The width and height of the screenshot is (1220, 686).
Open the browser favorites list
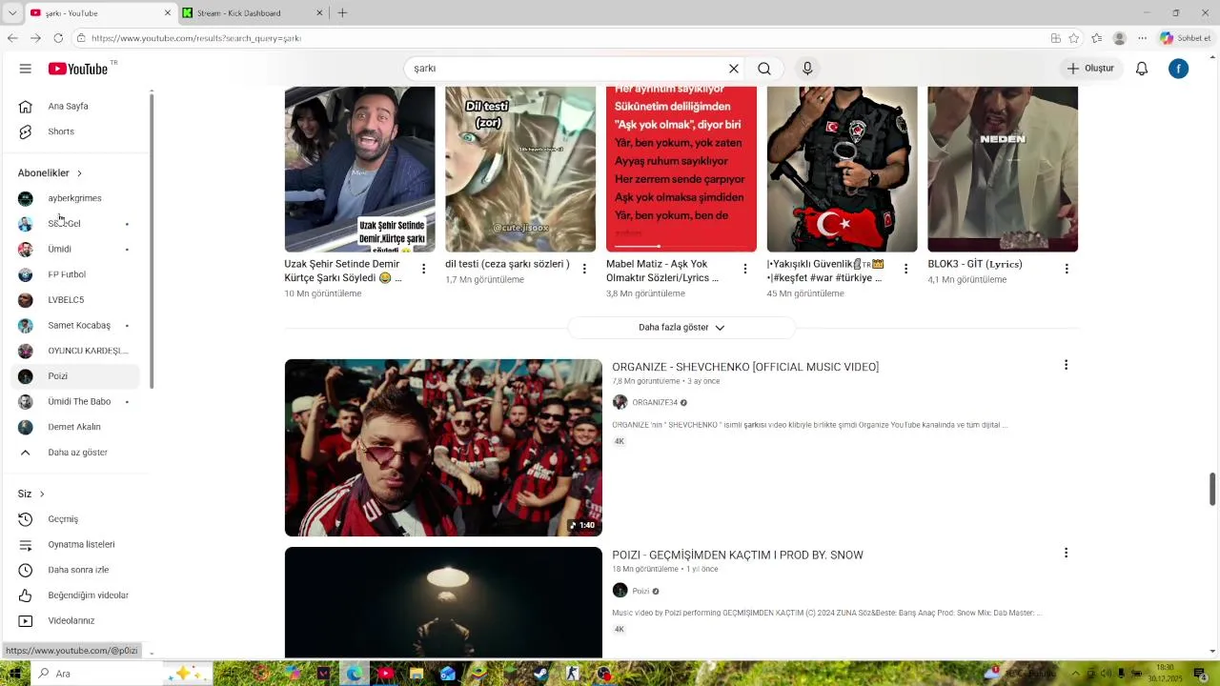pos(1097,38)
